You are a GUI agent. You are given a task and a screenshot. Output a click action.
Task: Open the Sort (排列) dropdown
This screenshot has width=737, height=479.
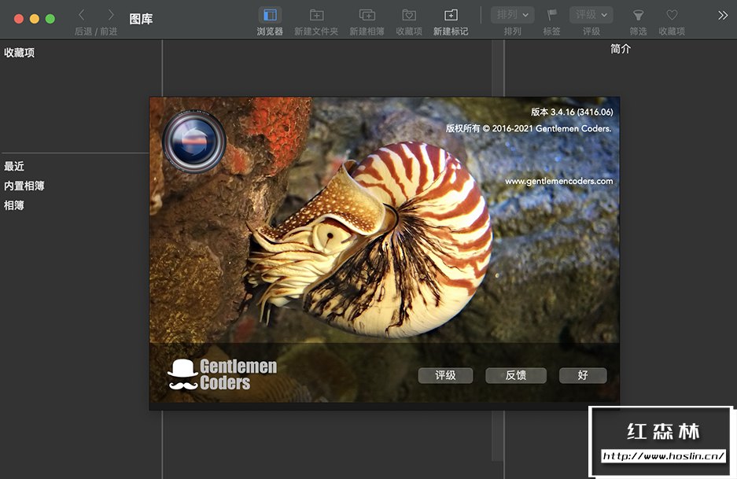point(513,15)
